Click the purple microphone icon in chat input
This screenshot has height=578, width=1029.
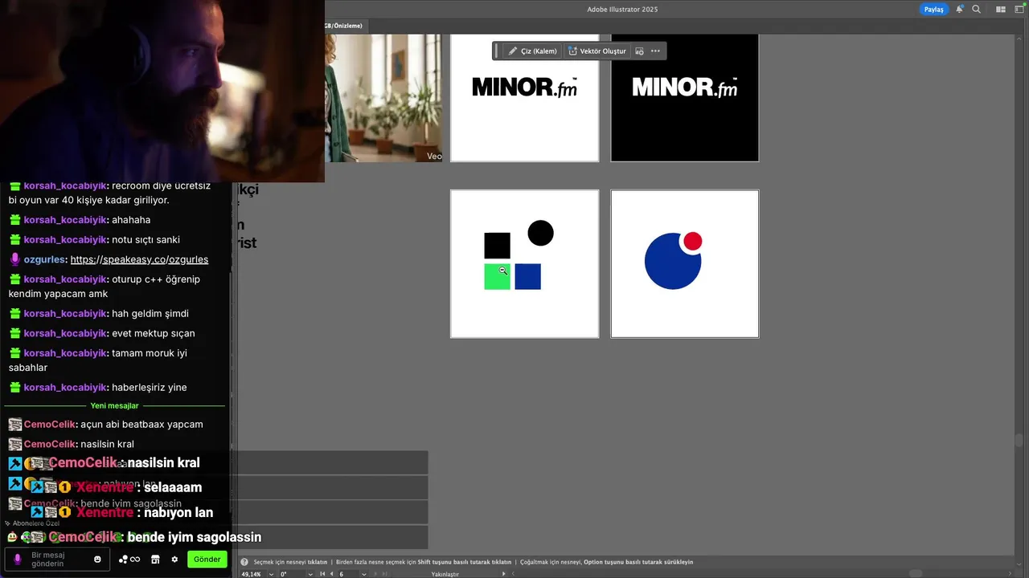[x=18, y=560]
